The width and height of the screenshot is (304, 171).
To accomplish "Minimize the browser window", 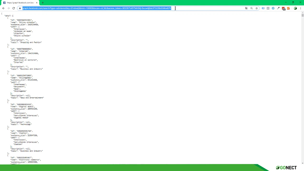I will point(286,2).
